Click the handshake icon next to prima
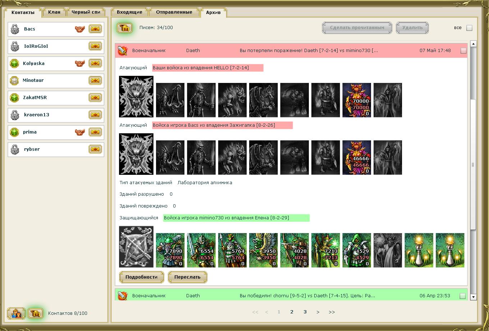This screenshot has width=489, height=331. pos(80,132)
